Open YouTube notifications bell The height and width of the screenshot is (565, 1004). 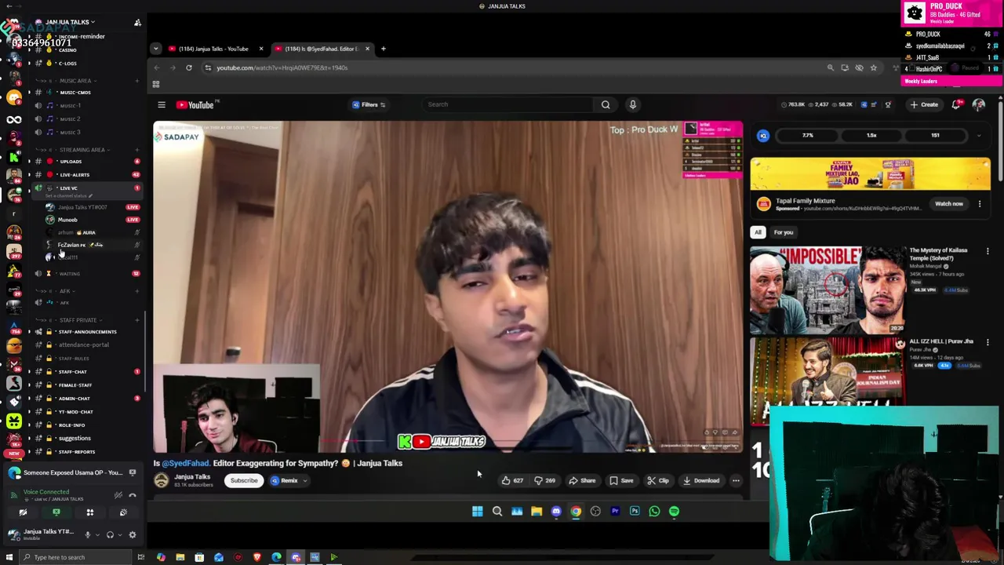click(956, 104)
